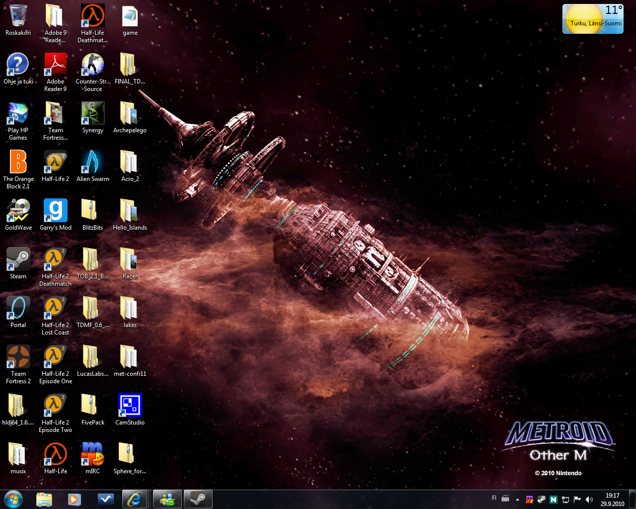This screenshot has width=636, height=509.
Task: Click the FI language indicator
Action: pos(494,498)
